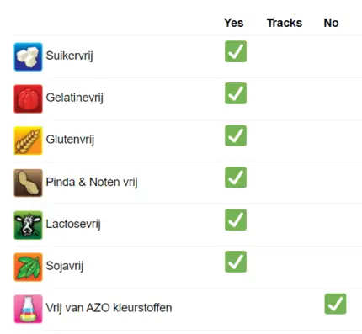362x334 pixels.
Task: Select the pink AZO kleurstoffen flask icon
Action: tap(28, 309)
